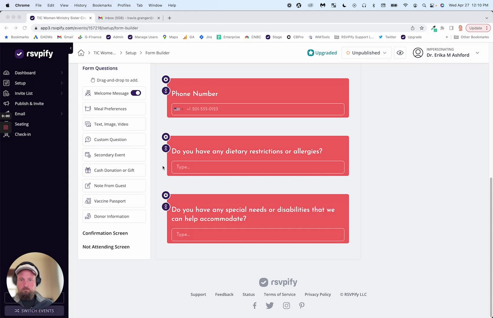493x318 pixels.
Task: Open the Pinterest footer icon
Action: (x=302, y=306)
